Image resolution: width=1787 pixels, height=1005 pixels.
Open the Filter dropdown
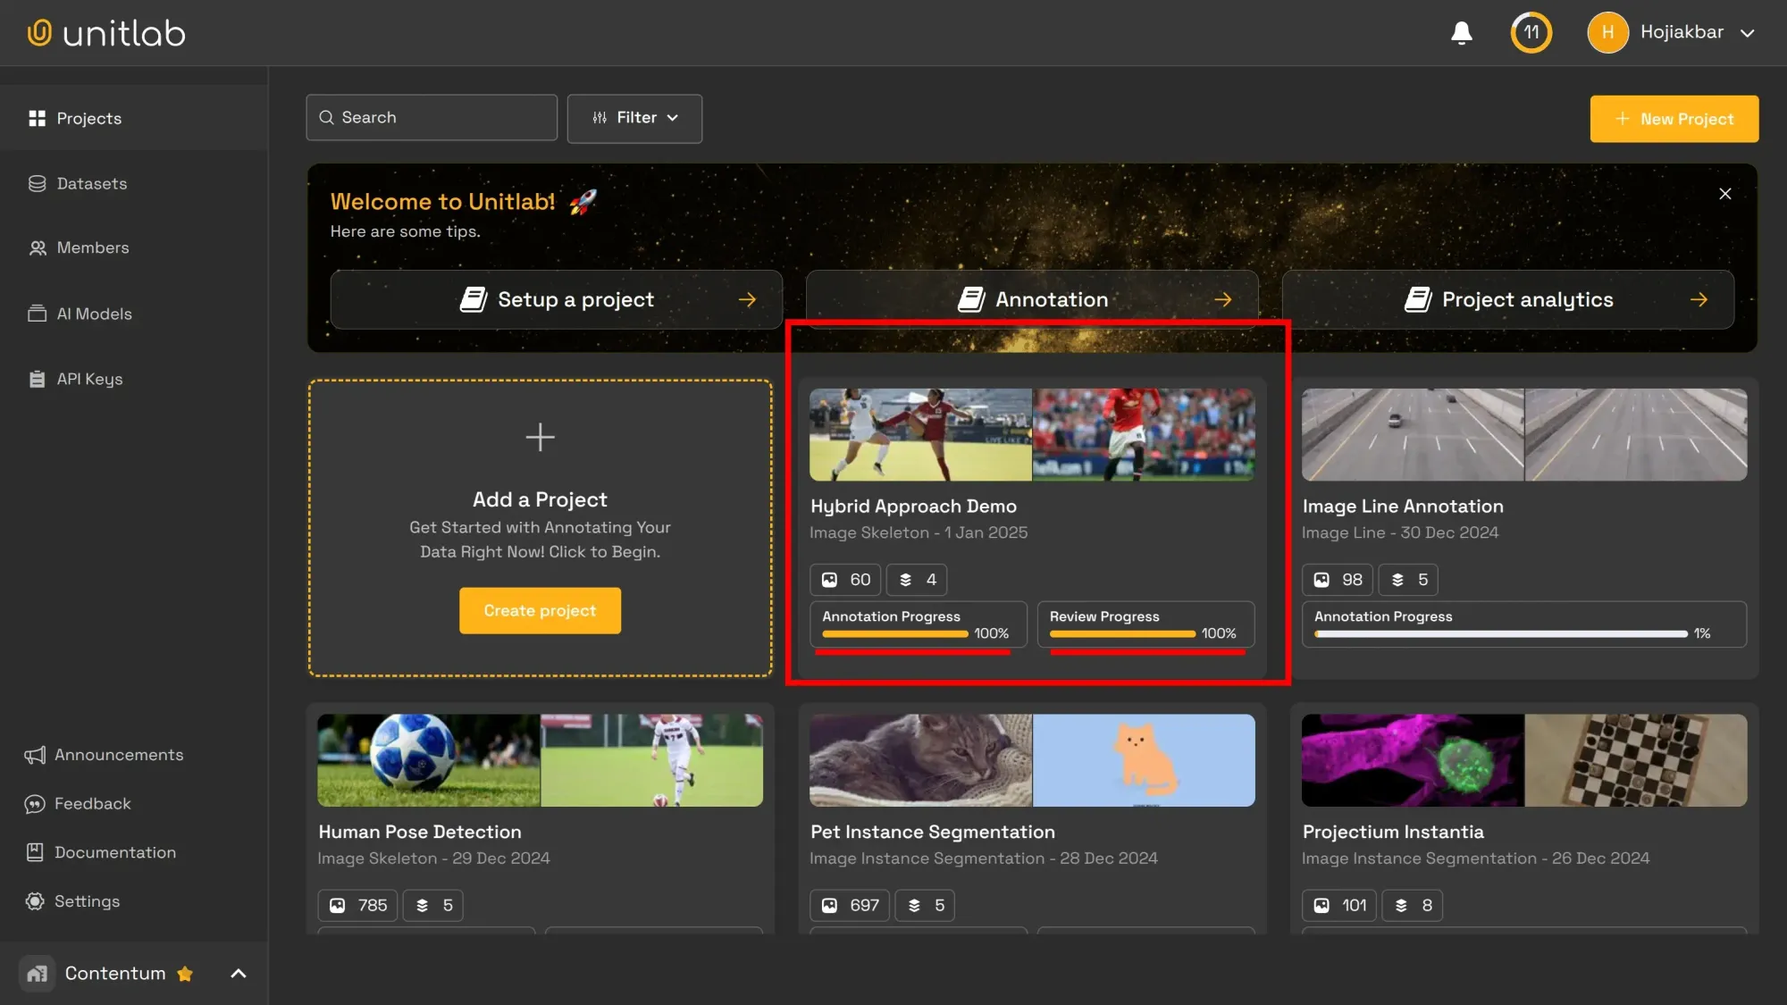(x=634, y=118)
